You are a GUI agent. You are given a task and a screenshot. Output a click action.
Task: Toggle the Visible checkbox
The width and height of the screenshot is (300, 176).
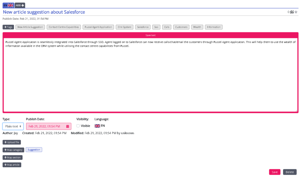click(x=78, y=126)
